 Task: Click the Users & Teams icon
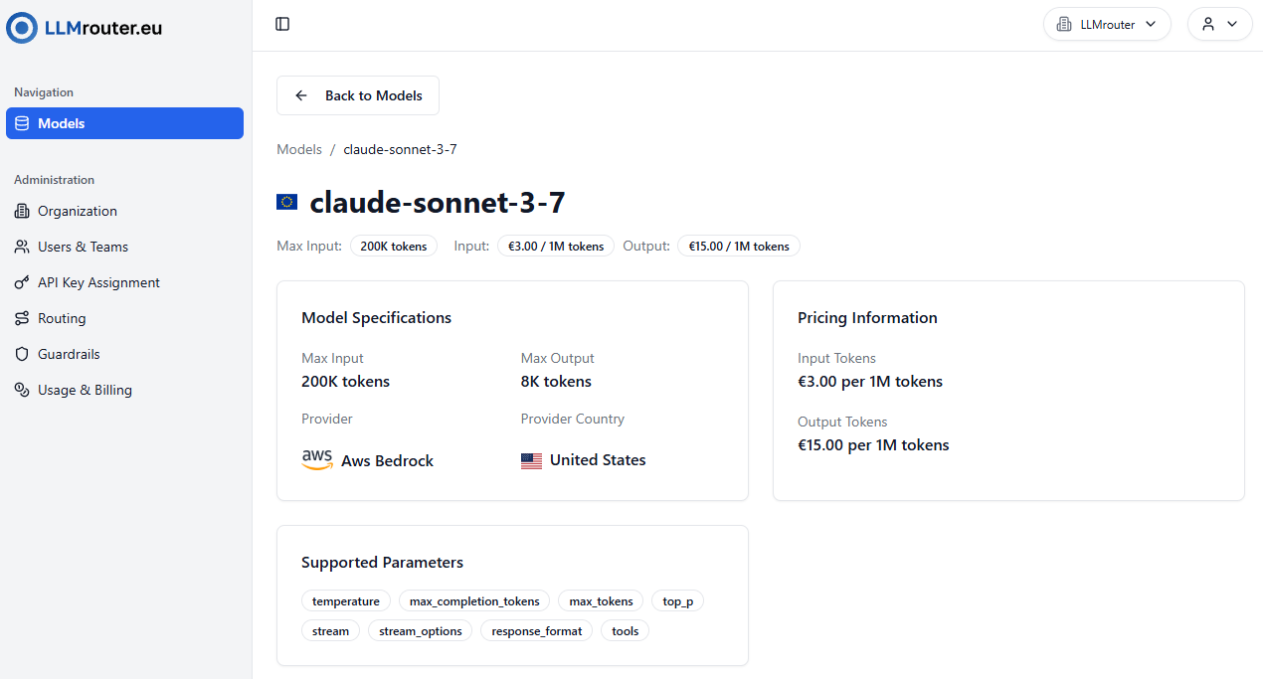coord(22,247)
